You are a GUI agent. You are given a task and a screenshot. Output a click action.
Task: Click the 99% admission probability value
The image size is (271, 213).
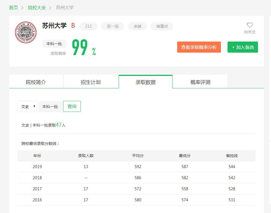click(84, 48)
